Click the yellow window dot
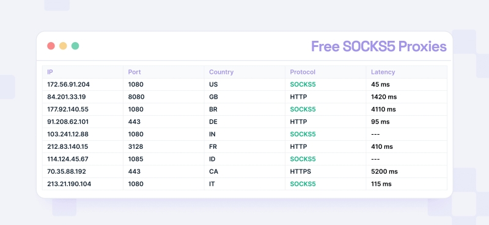 (x=63, y=46)
